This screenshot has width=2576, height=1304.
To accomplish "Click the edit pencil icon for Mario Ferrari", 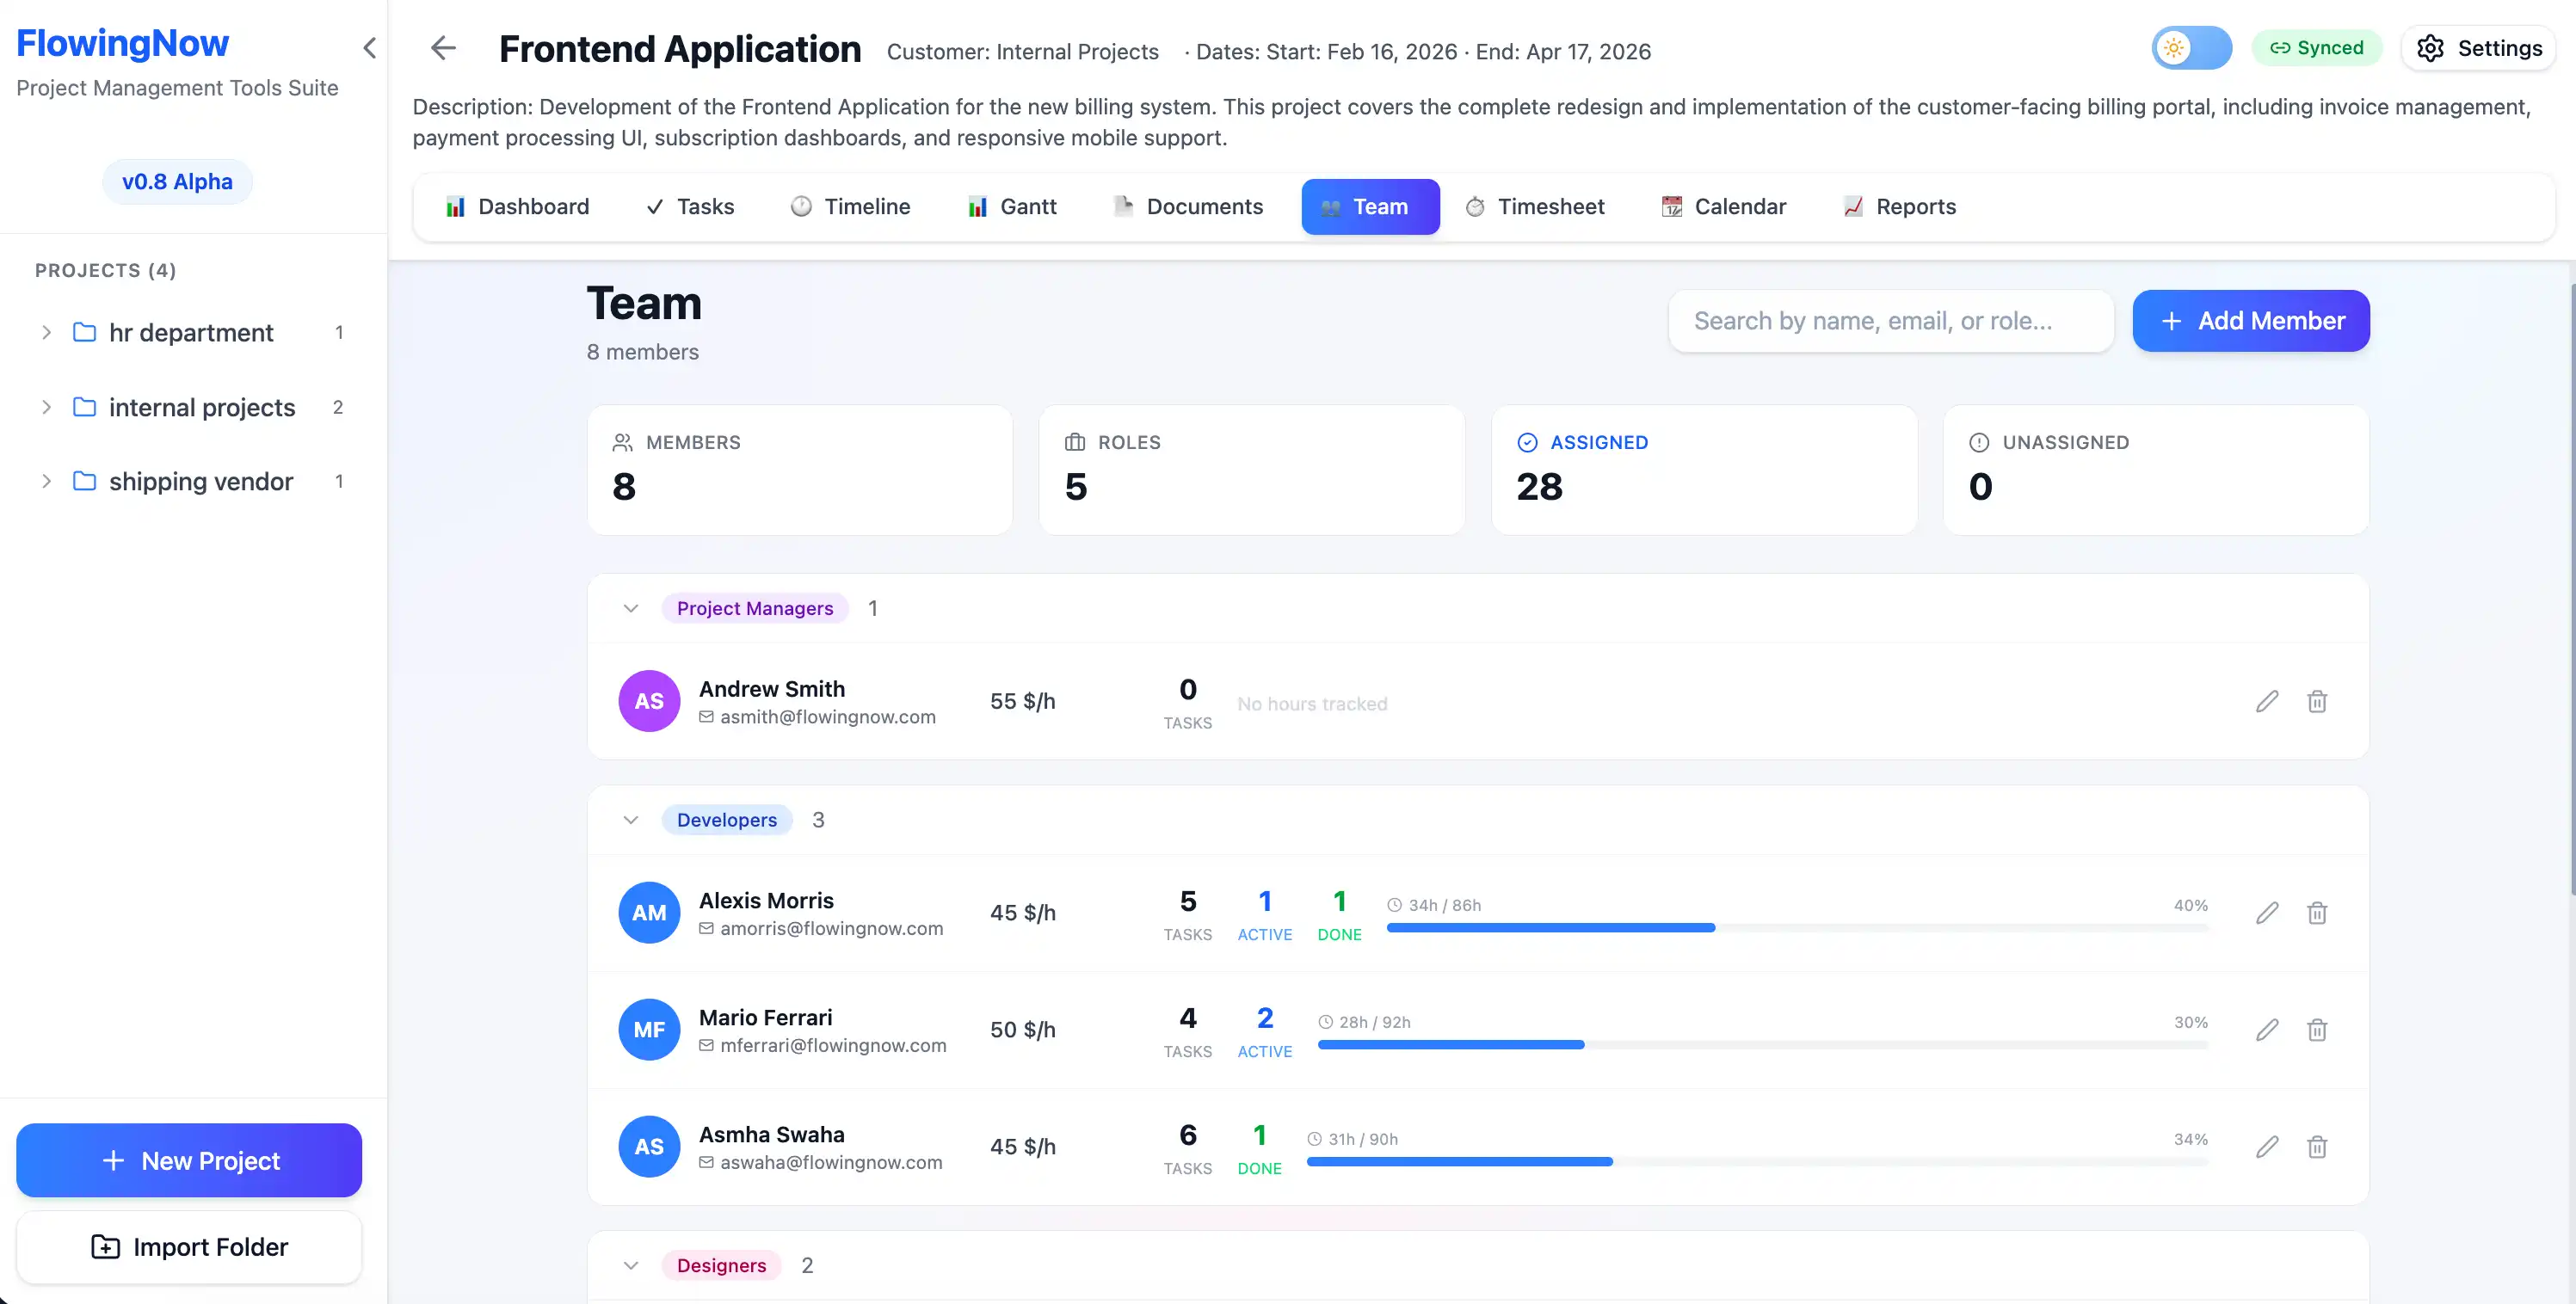I will point(2267,1029).
